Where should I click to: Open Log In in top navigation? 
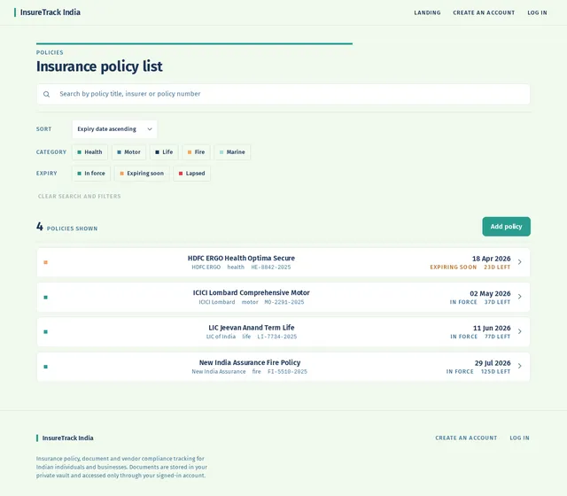click(x=538, y=12)
